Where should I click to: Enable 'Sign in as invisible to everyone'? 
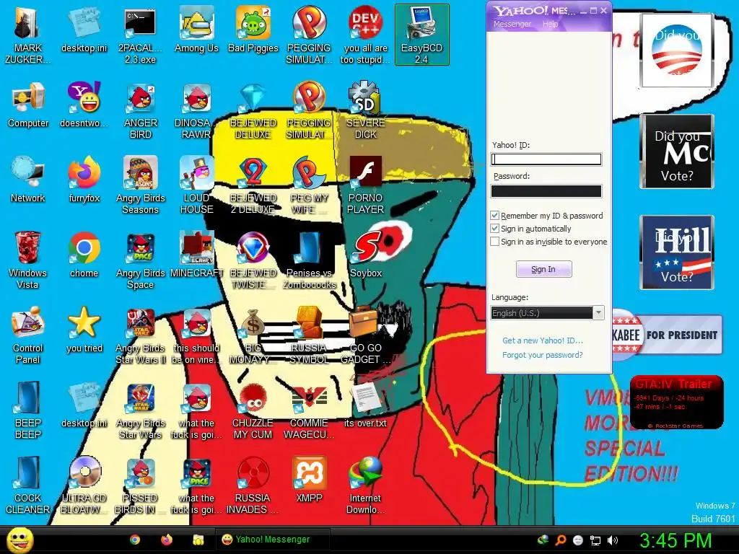495,242
